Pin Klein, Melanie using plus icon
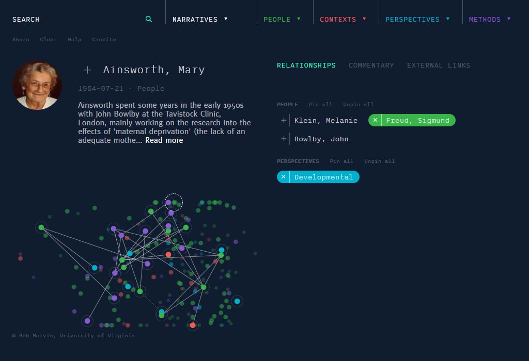This screenshot has width=529, height=361. click(284, 120)
